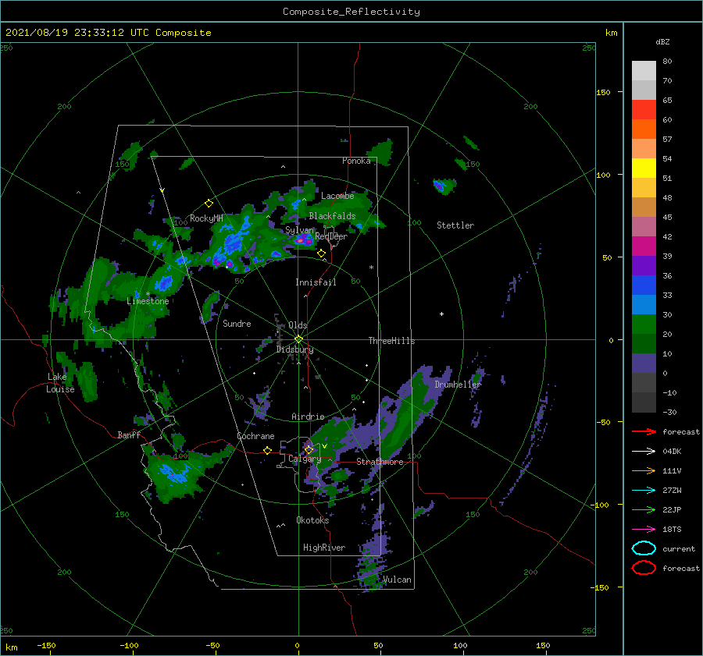
Task: Click yellow diamond marker near RockyMH
Action: pos(209,204)
